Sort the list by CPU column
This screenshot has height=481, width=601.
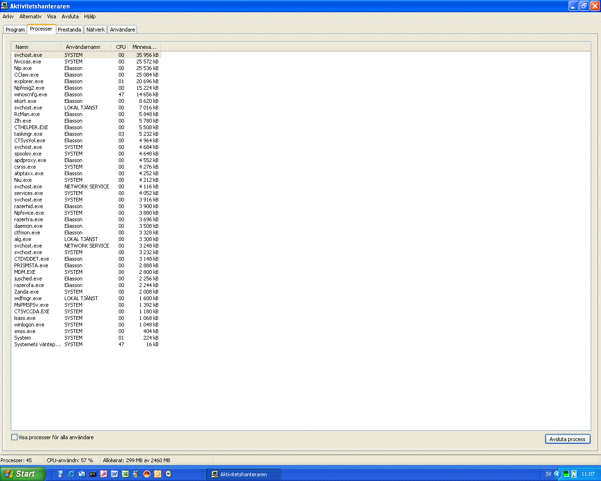click(121, 47)
